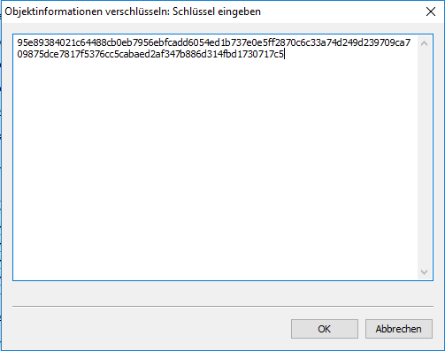This screenshot has height=351, width=445.
Task: Click the dialog title Objektinformationen verschlüsseln
Action: pos(87,11)
